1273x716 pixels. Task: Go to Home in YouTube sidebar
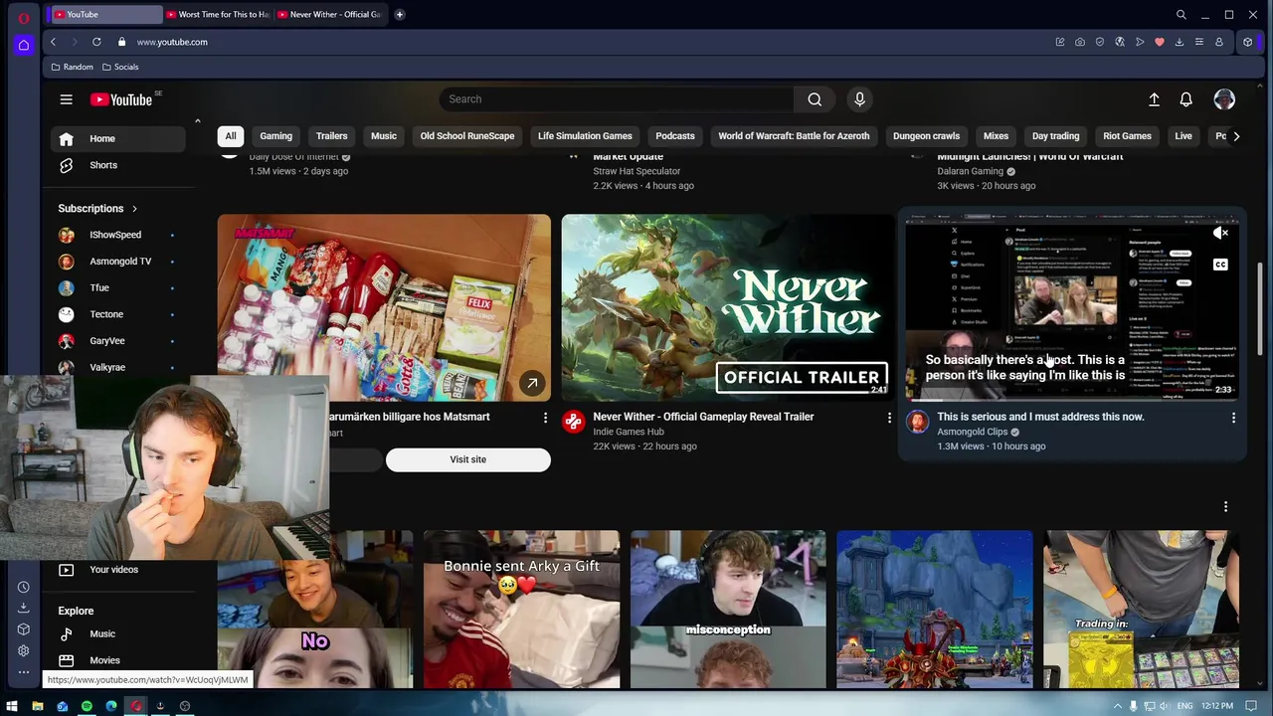tap(117, 139)
